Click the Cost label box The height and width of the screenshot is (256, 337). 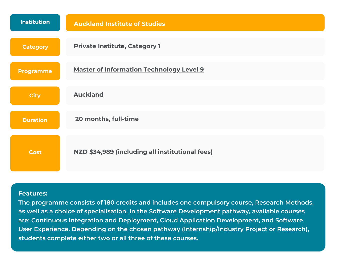(35, 153)
